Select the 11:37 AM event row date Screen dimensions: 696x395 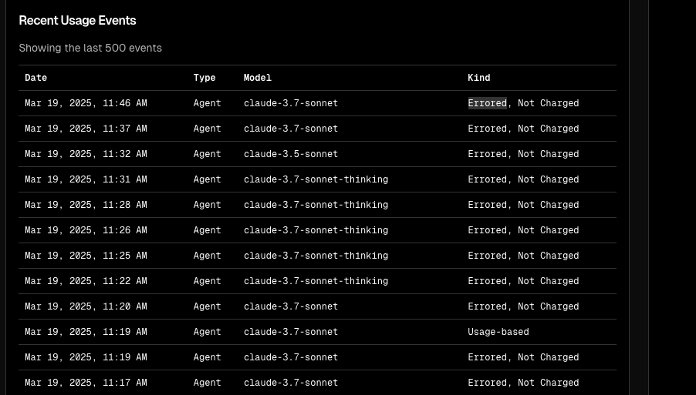click(86, 129)
